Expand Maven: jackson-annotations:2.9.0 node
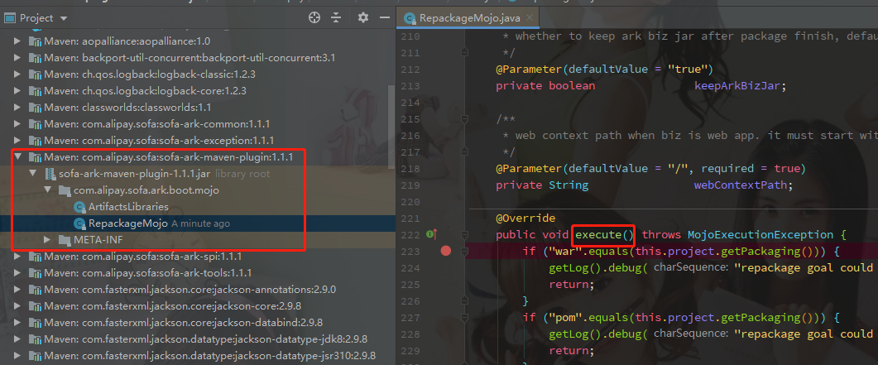 (x=17, y=290)
